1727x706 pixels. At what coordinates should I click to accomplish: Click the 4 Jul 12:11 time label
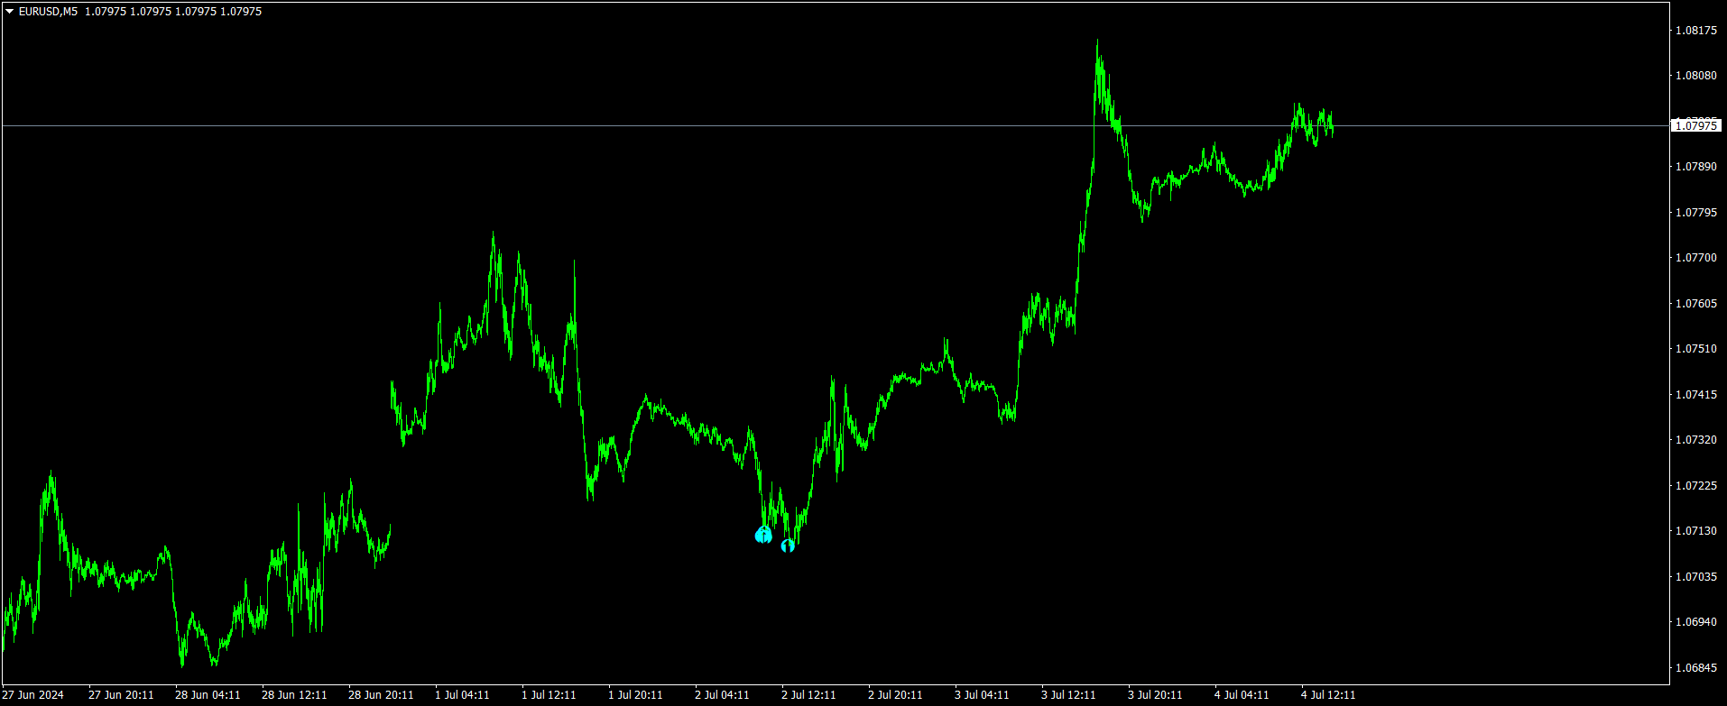1328,695
